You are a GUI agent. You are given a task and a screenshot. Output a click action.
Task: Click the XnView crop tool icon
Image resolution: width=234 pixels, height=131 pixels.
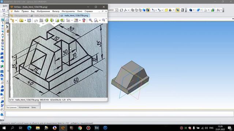pyautogui.click(x=41, y=20)
